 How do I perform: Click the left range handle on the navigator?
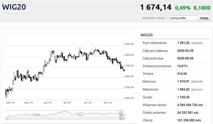coord(120,113)
